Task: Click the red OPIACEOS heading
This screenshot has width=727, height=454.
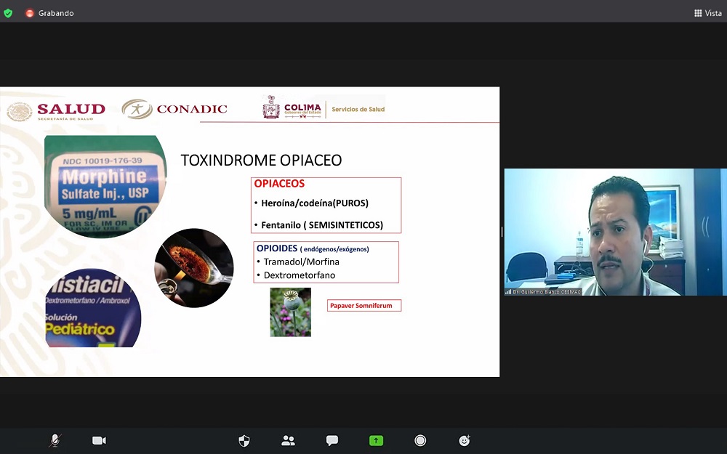Action: click(279, 184)
